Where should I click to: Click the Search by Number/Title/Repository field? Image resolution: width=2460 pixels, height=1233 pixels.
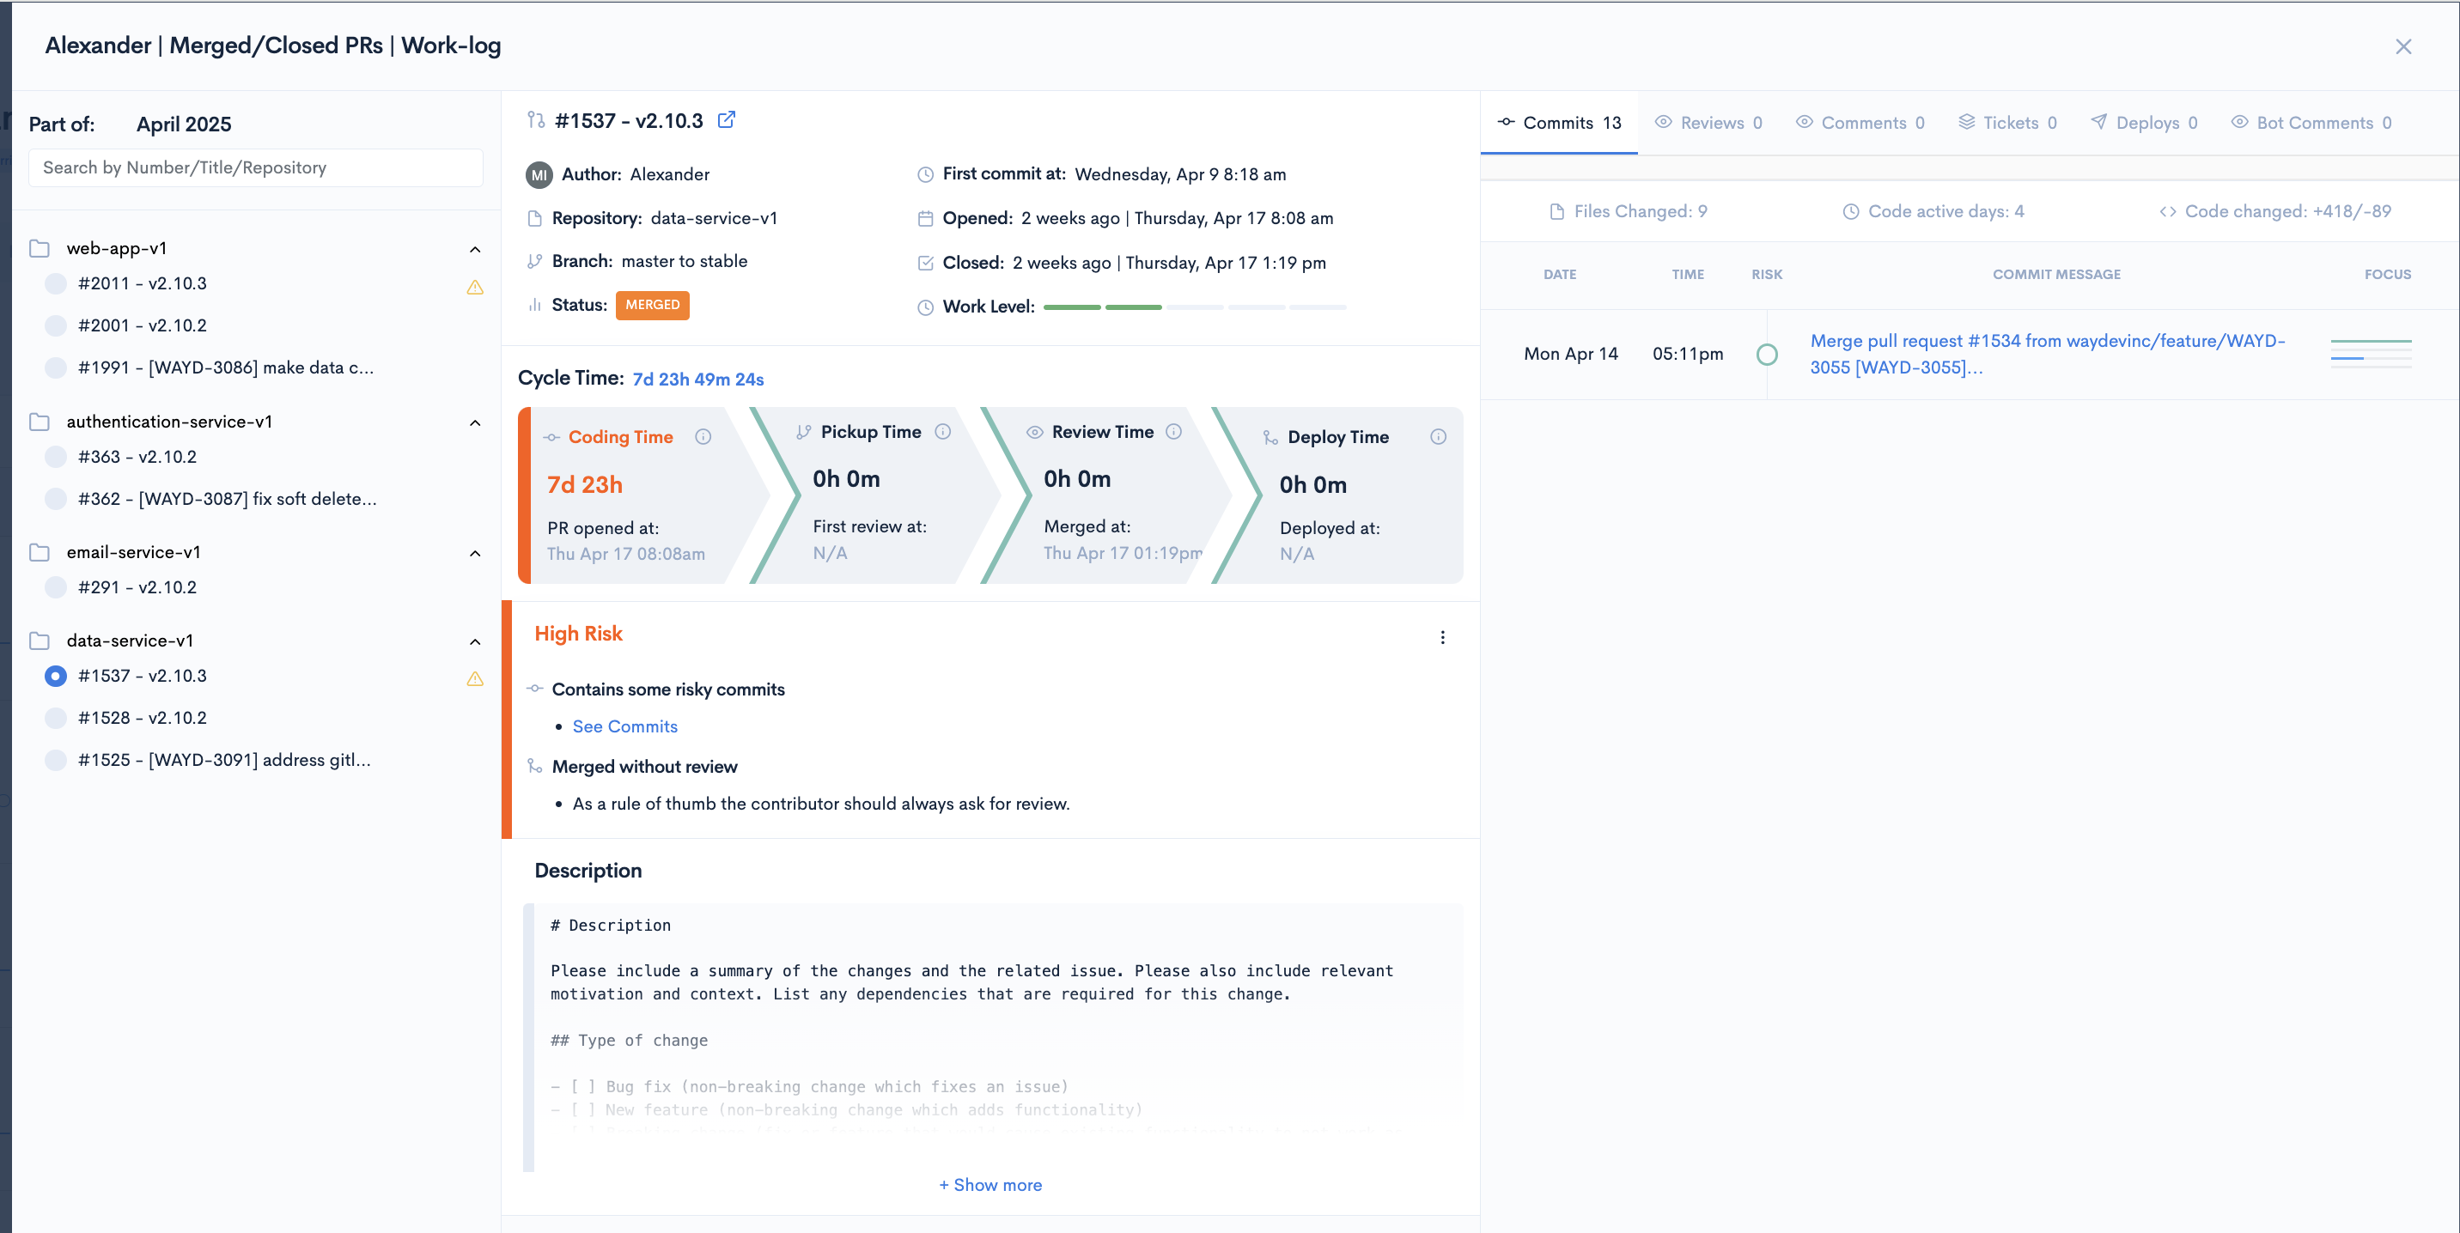tap(256, 168)
